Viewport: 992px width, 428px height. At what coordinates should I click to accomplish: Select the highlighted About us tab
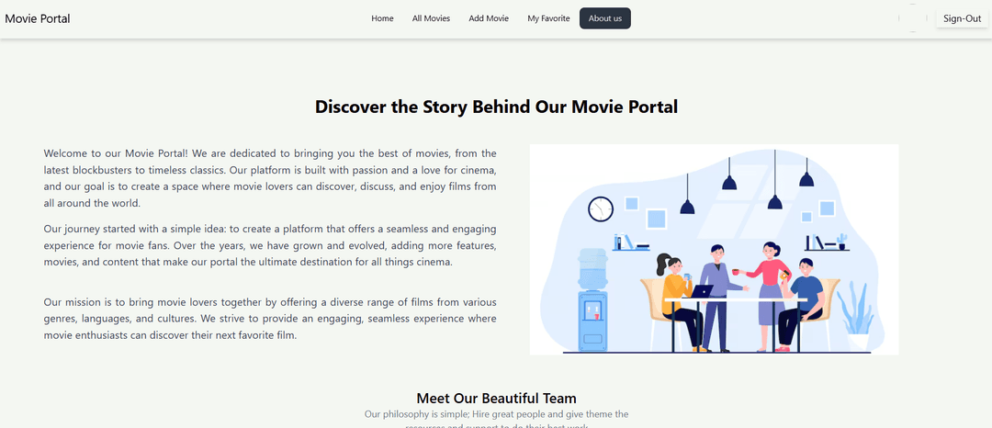(x=604, y=18)
